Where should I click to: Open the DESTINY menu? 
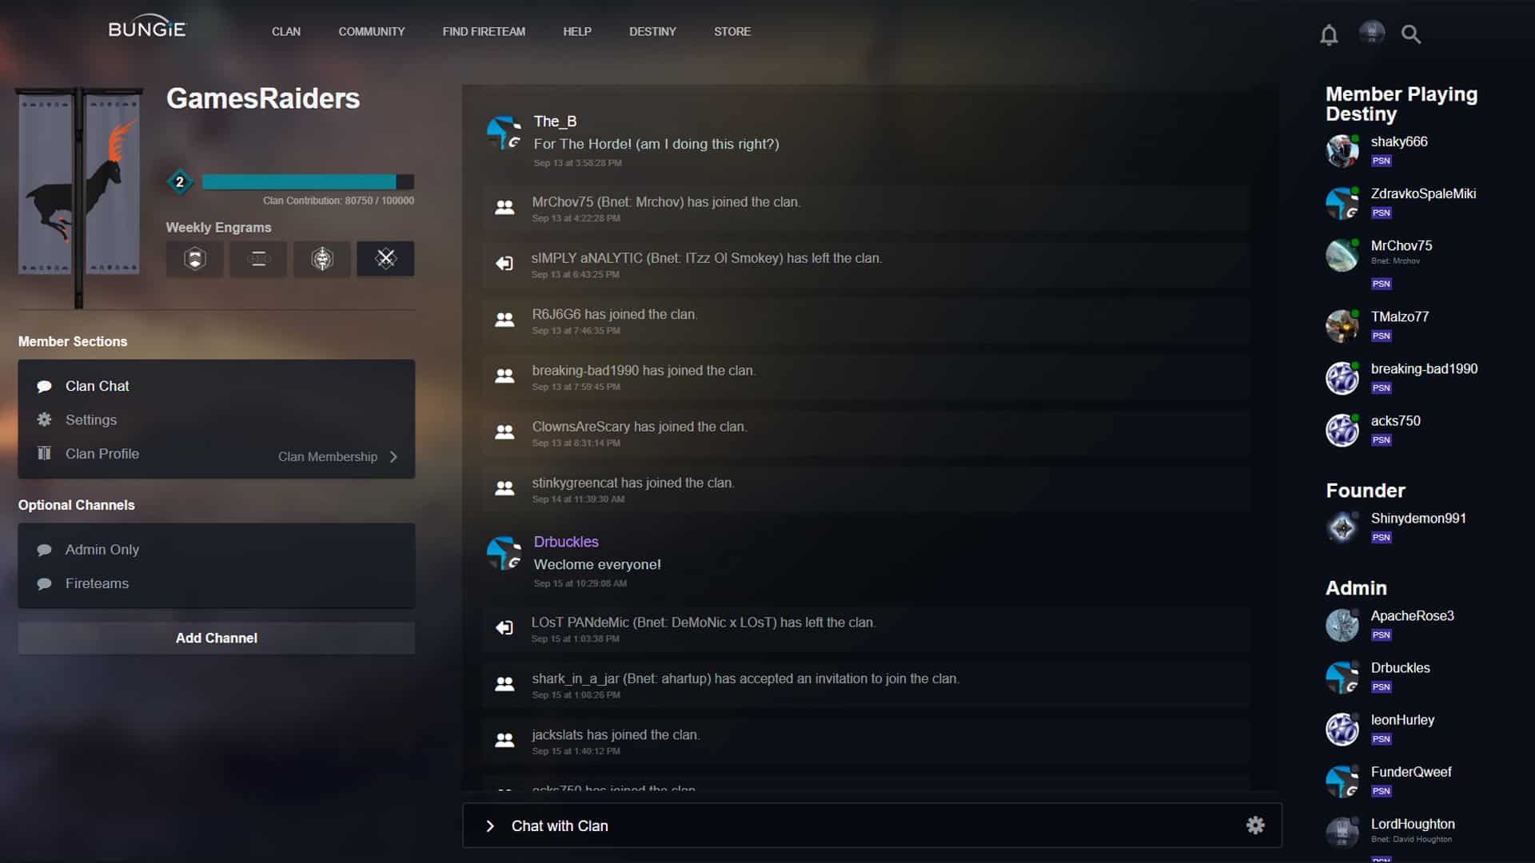coord(652,32)
